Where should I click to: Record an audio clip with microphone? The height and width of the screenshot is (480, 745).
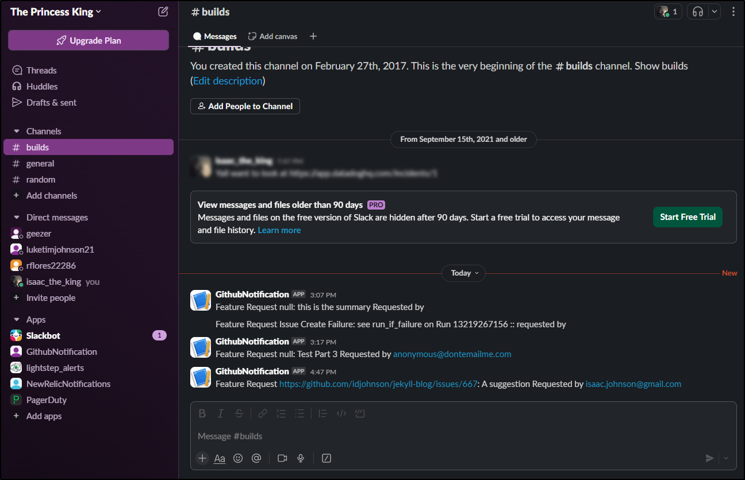pyautogui.click(x=300, y=458)
